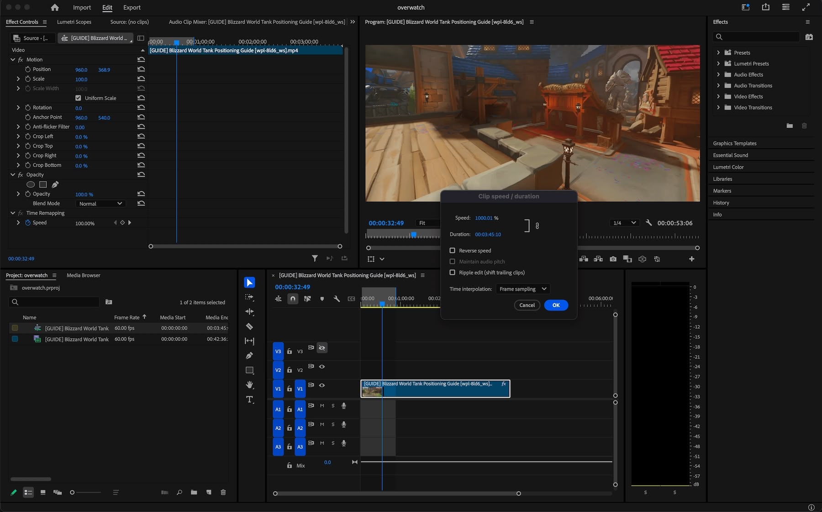Viewport: 822px width, 512px height.
Task: Select the Type tool
Action: 249,399
